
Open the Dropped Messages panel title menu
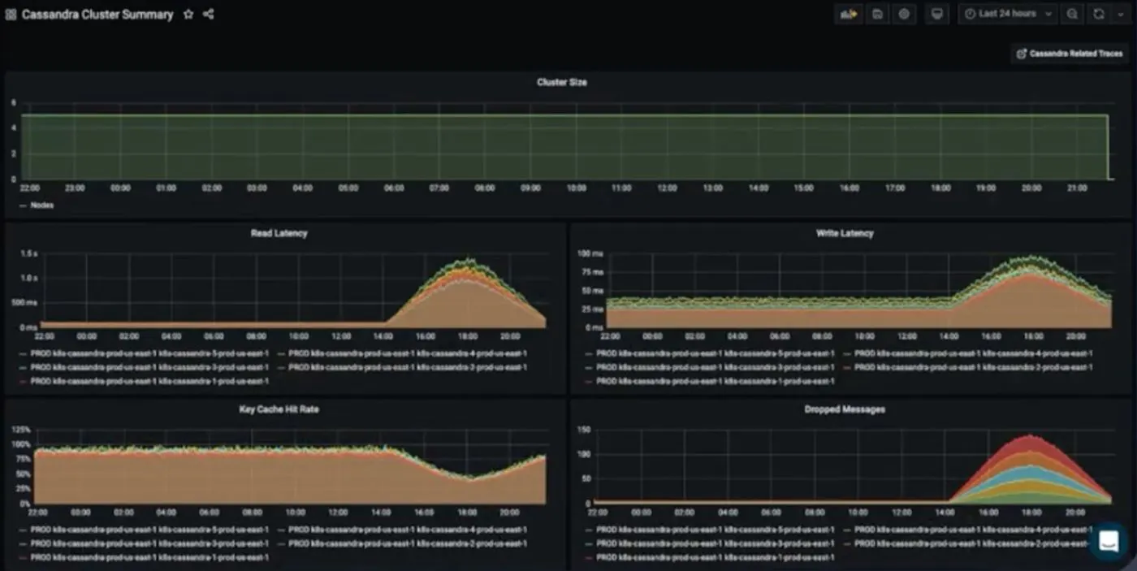845,409
